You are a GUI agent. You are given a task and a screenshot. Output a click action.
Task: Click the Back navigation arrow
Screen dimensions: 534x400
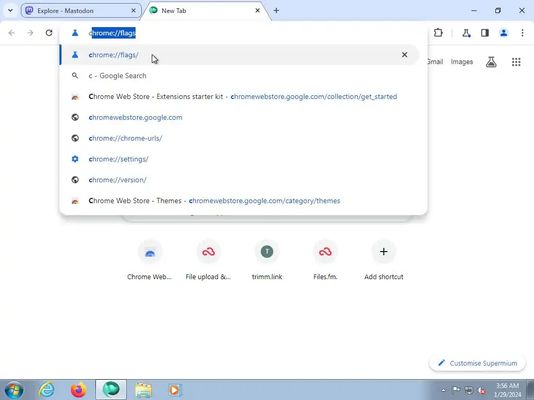point(11,33)
